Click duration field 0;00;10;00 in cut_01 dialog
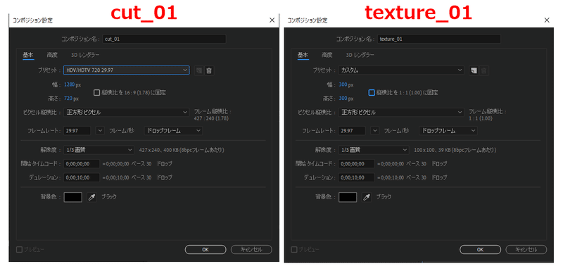The width and height of the screenshot is (563, 271). 82,177
